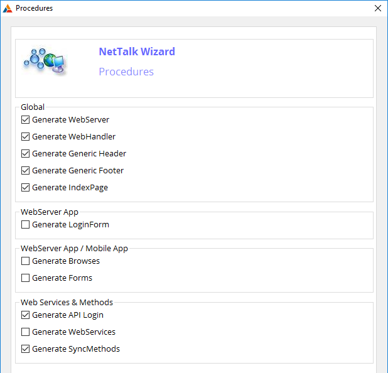Close the Procedures window
Screen dimensions: 388x373
[x=377, y=8]
